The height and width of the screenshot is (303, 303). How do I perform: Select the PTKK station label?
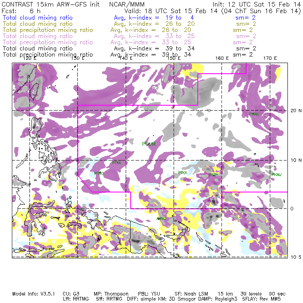point(183,173)
